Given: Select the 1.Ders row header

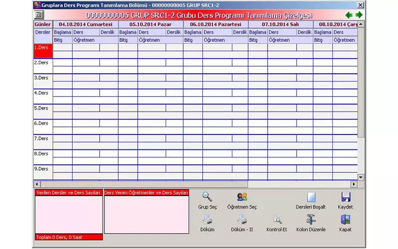Looking at the screenshot, I should [x=43, y=51].
